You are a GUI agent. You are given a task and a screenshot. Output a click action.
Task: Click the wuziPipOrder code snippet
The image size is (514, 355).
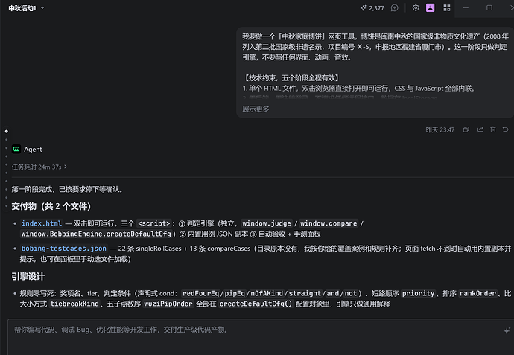pyautogui.click(x=168, y=304)
